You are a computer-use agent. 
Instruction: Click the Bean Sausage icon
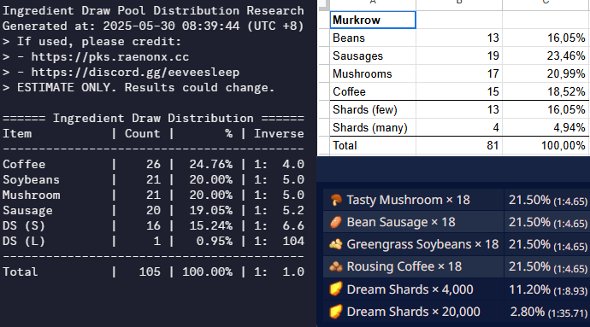pyautogui.click(x=336, y=222)
